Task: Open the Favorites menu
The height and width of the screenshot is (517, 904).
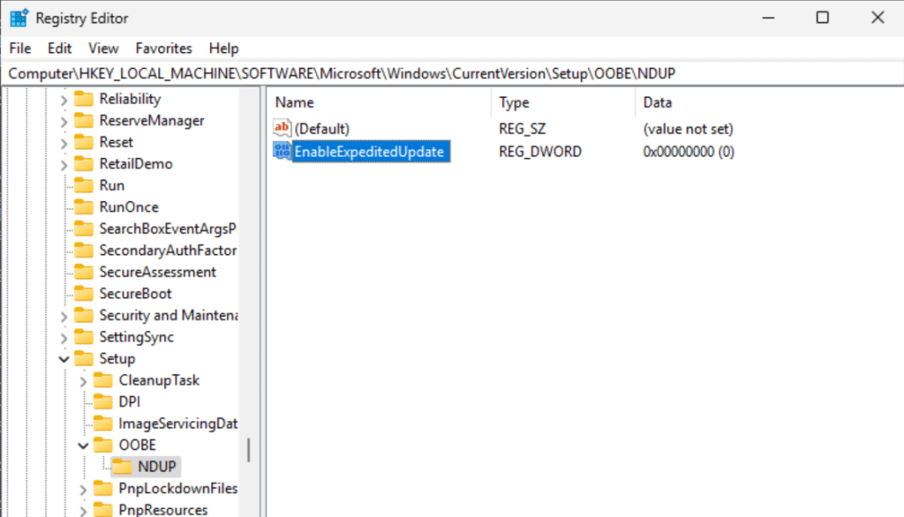Action: pos(163,49)
